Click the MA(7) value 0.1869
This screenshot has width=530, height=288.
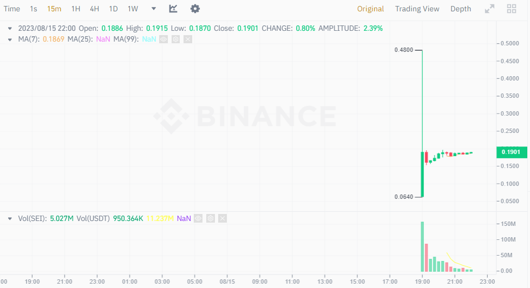coord(54,39)
